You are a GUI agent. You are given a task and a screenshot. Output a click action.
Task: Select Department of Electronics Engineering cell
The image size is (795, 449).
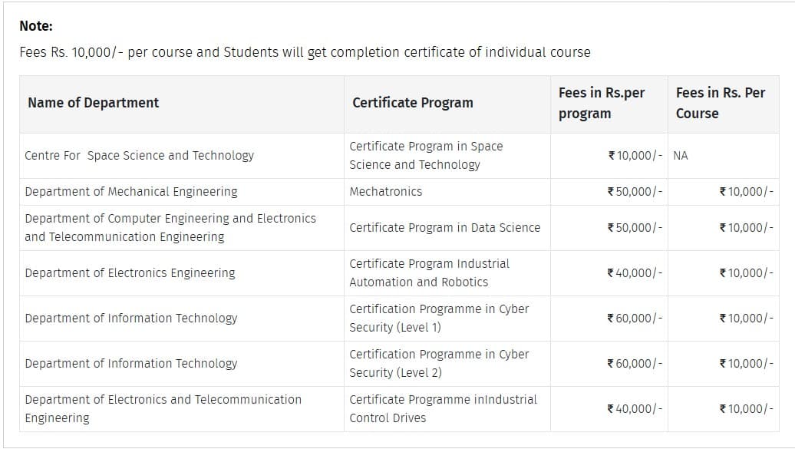pos(130,272)
